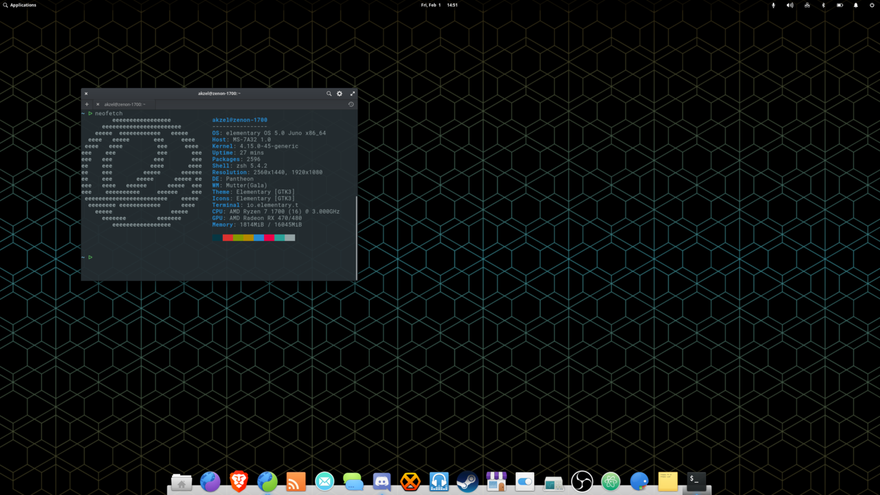Click the red color block in neofetch
The width and height of the screenshot is (880, 495).
(228, 238)
